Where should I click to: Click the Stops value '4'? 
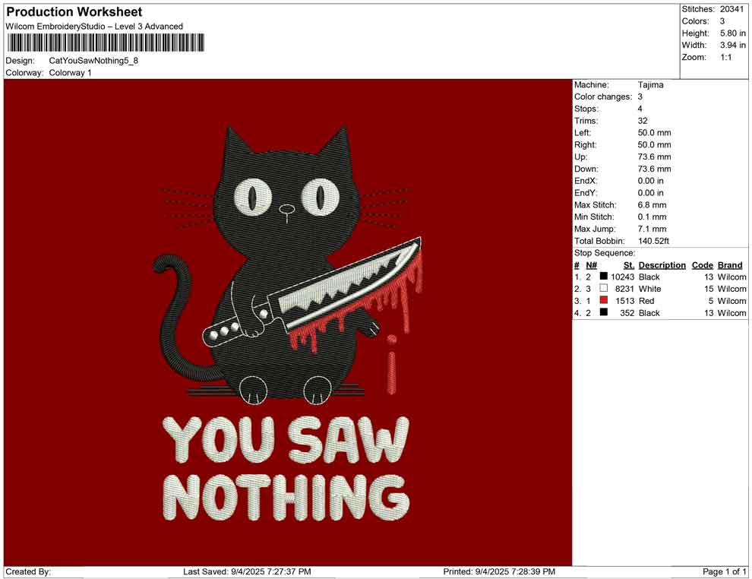pyautogui.click(x=640, y=109)
